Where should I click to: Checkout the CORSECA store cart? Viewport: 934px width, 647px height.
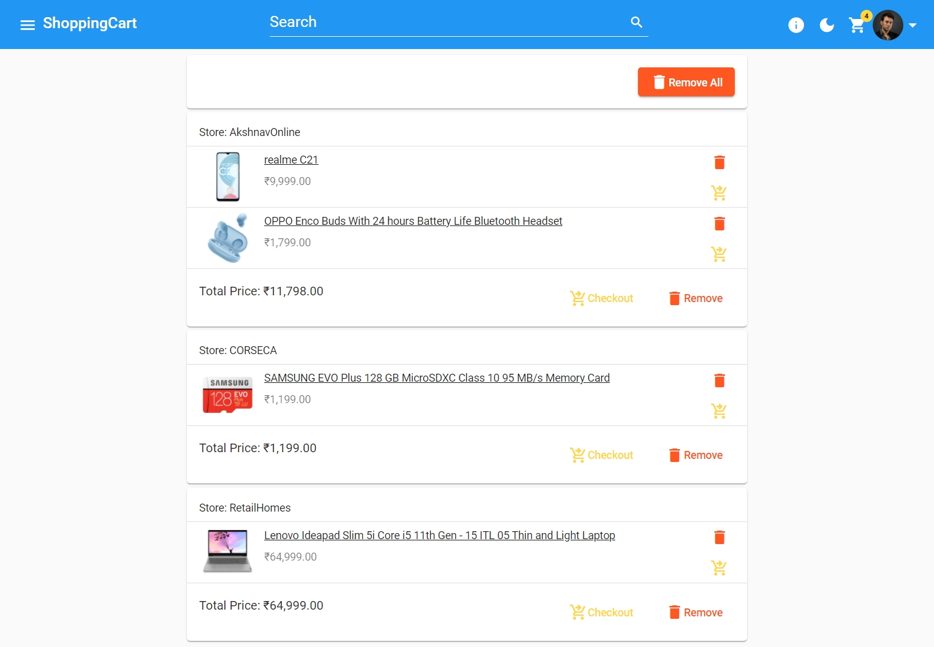coord(601,455)
